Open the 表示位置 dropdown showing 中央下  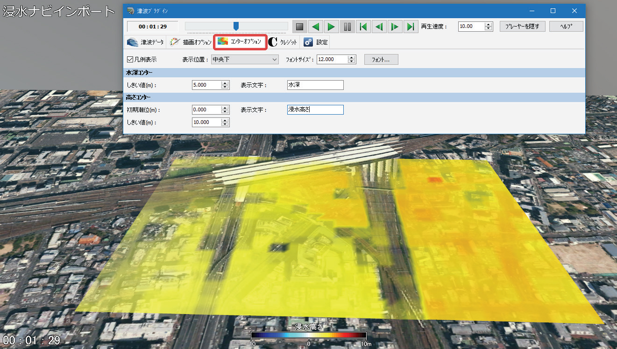(244, 60)
